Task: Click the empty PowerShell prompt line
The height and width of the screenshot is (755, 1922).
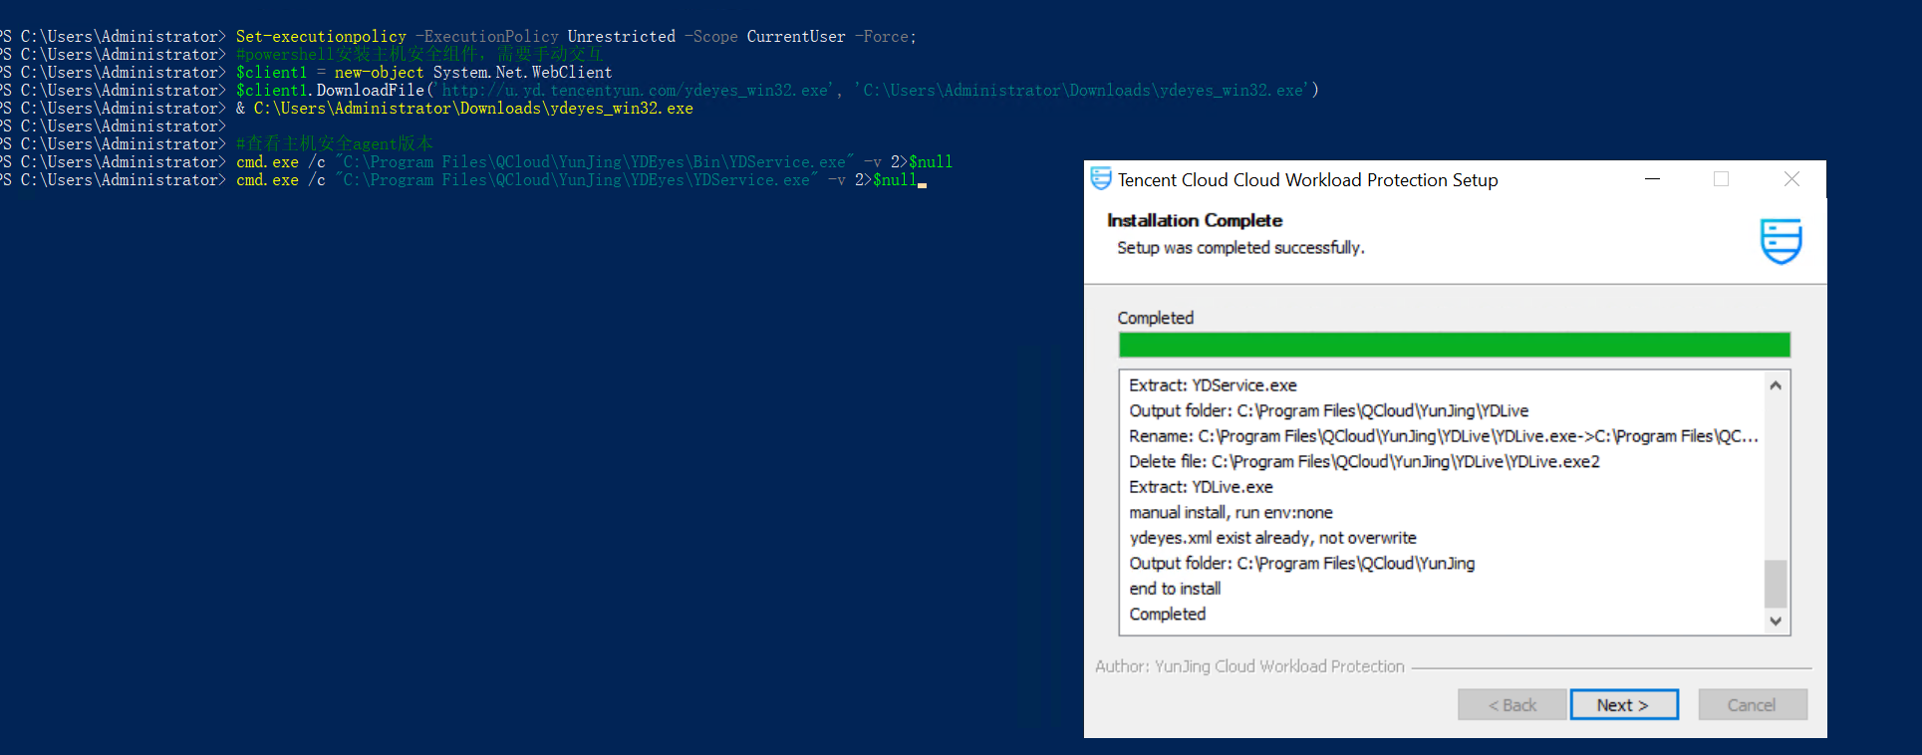Action: point(114,126)
